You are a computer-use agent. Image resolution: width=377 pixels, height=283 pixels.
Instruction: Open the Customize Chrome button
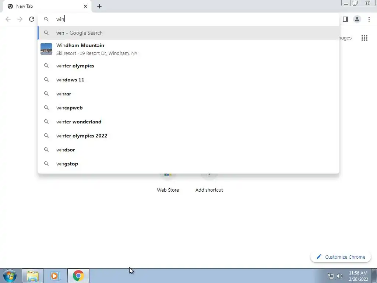click(341, 257)
